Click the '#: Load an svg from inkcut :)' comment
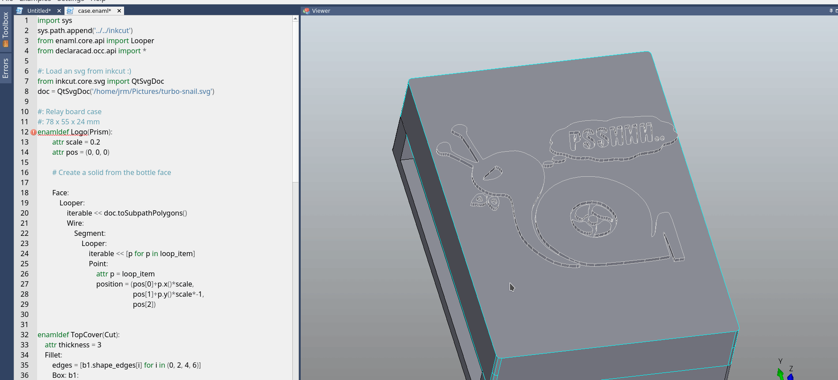This screenshot has width=838, height=380. 84,71
